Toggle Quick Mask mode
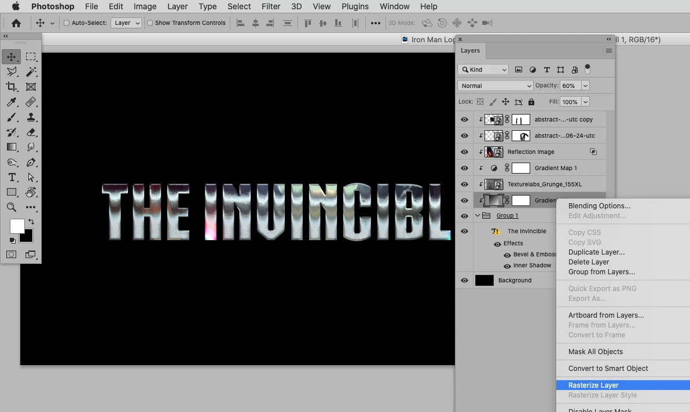 tap(12, 255)
